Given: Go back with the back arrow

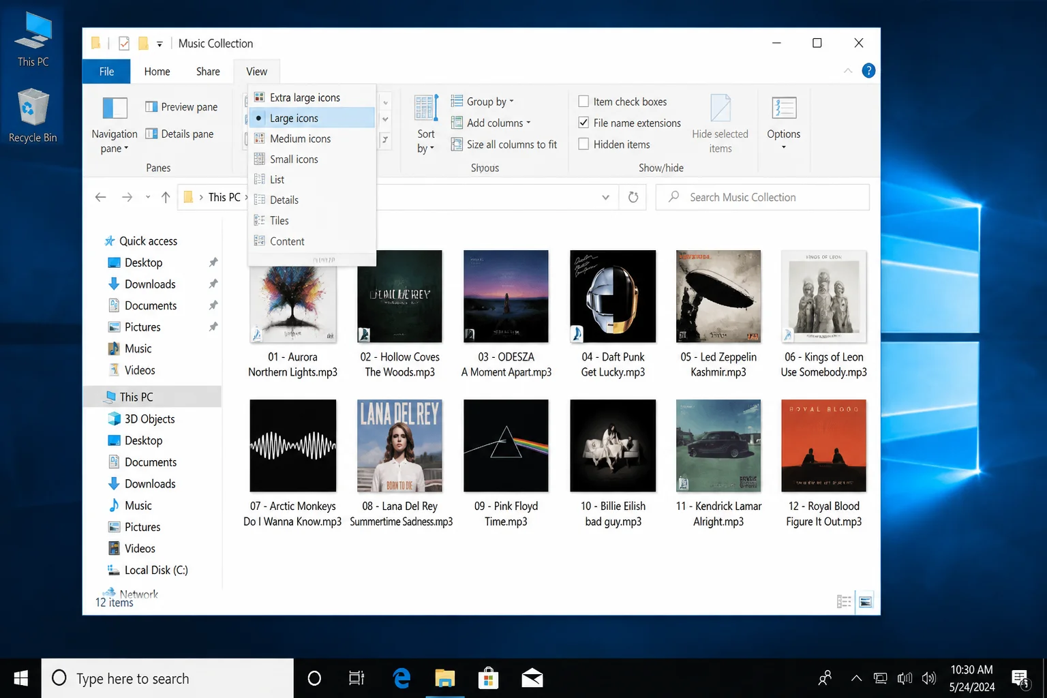Looking at the screenshot, I should coord(101,197).
